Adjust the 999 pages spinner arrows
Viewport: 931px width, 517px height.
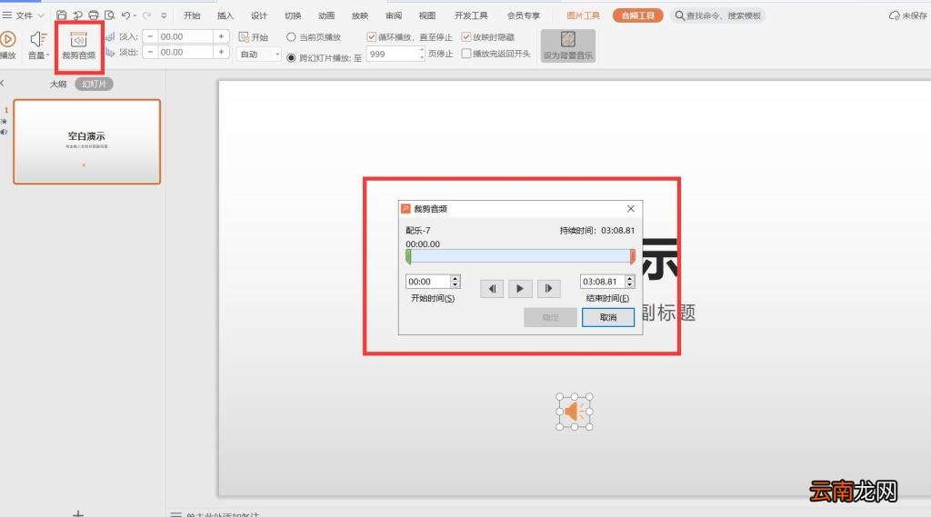point(422,54)
